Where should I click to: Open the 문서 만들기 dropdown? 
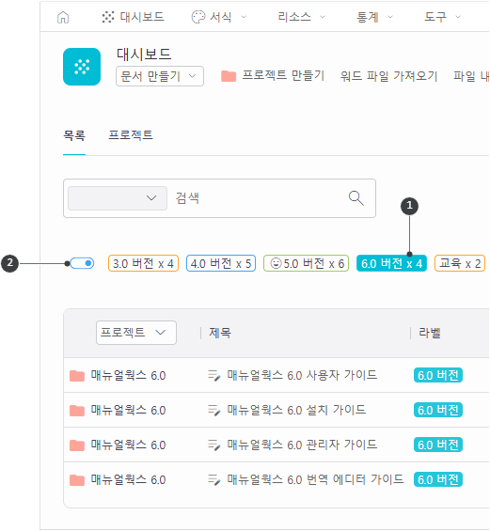pos(160,76)
